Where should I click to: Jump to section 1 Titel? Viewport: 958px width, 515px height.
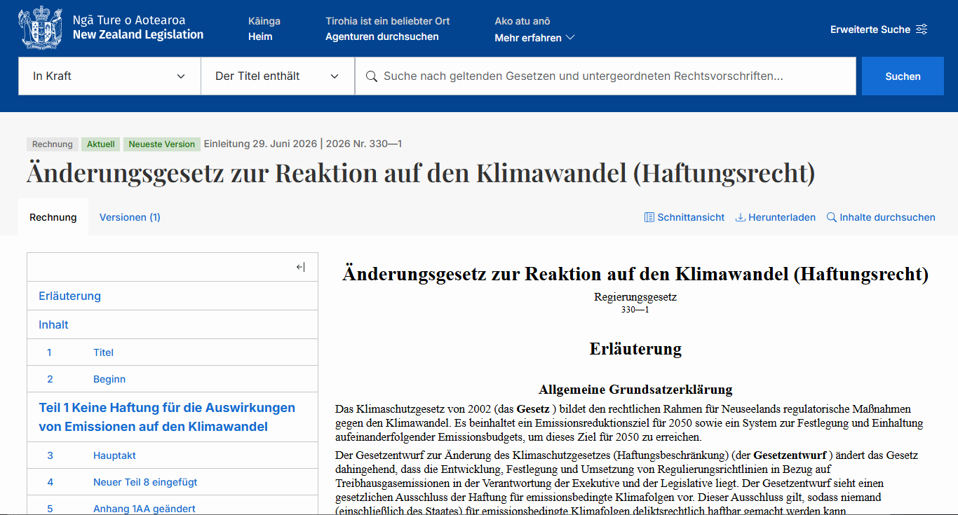(173, 352)
